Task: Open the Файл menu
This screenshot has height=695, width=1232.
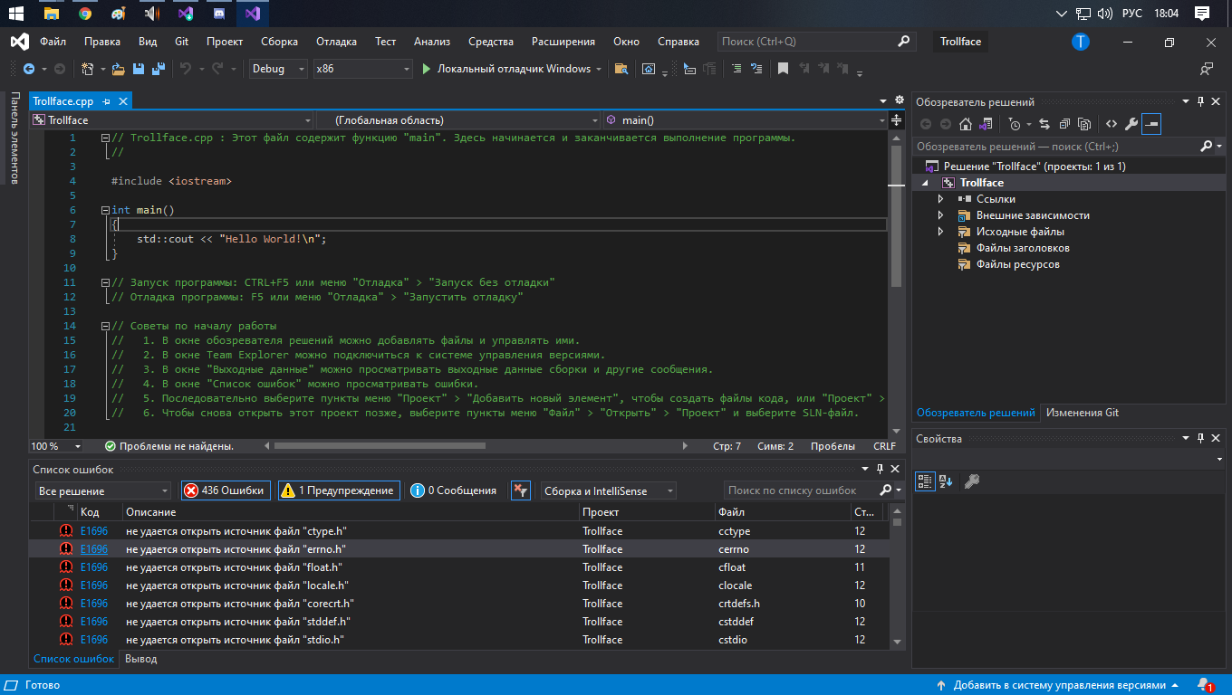Action: (x=53, y=42)
